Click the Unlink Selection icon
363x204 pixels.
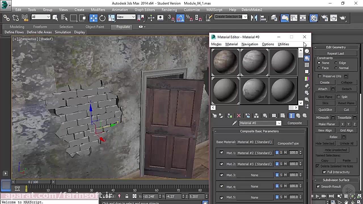tap(16, 18)
